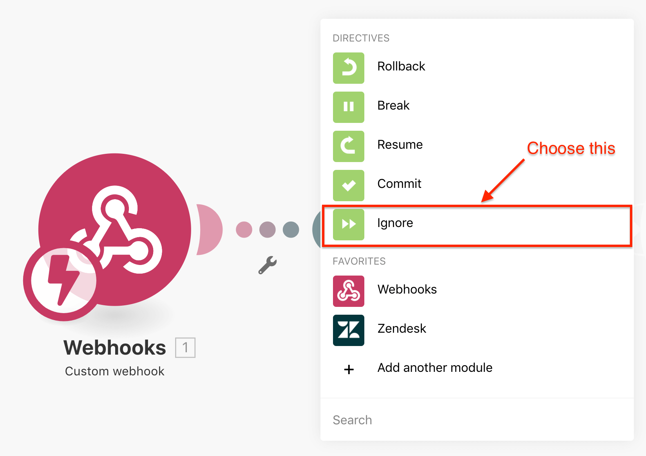
Task: Click the Webhooks favorite icon
Action: pyautogui.click(x=348, y=291)
